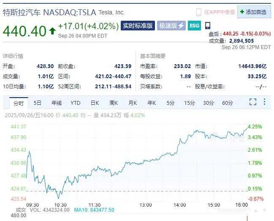Screen dimensions: 274x221
Task: Click the 在APP中查看 phone icon
Action: tap(199, 12)
